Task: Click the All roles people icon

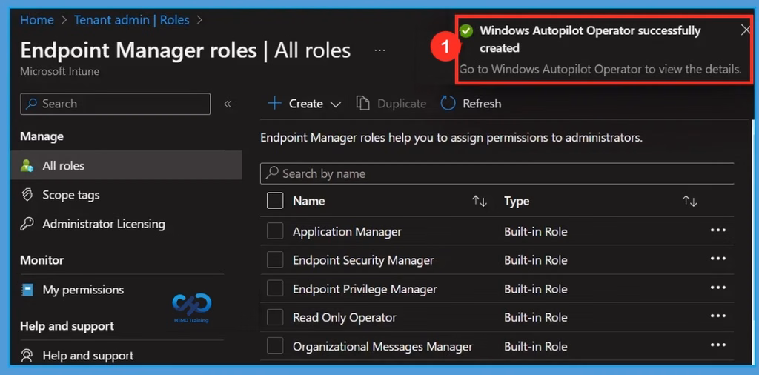Action: [x=27, y=166]
